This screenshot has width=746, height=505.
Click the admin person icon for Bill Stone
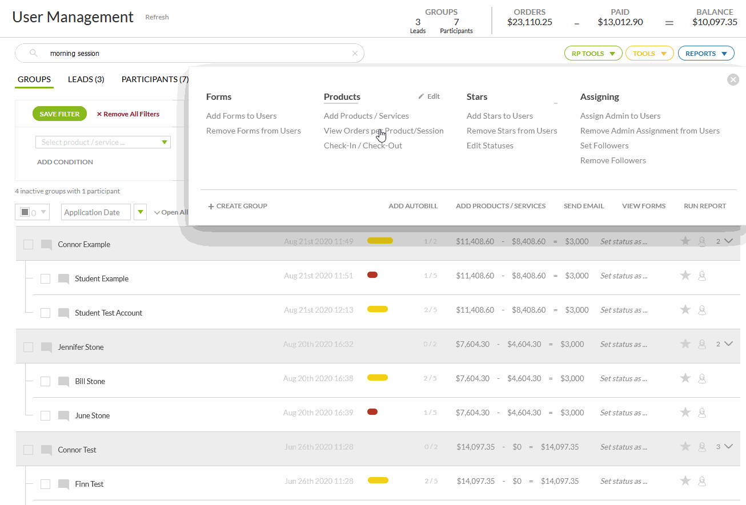(703, 378)
